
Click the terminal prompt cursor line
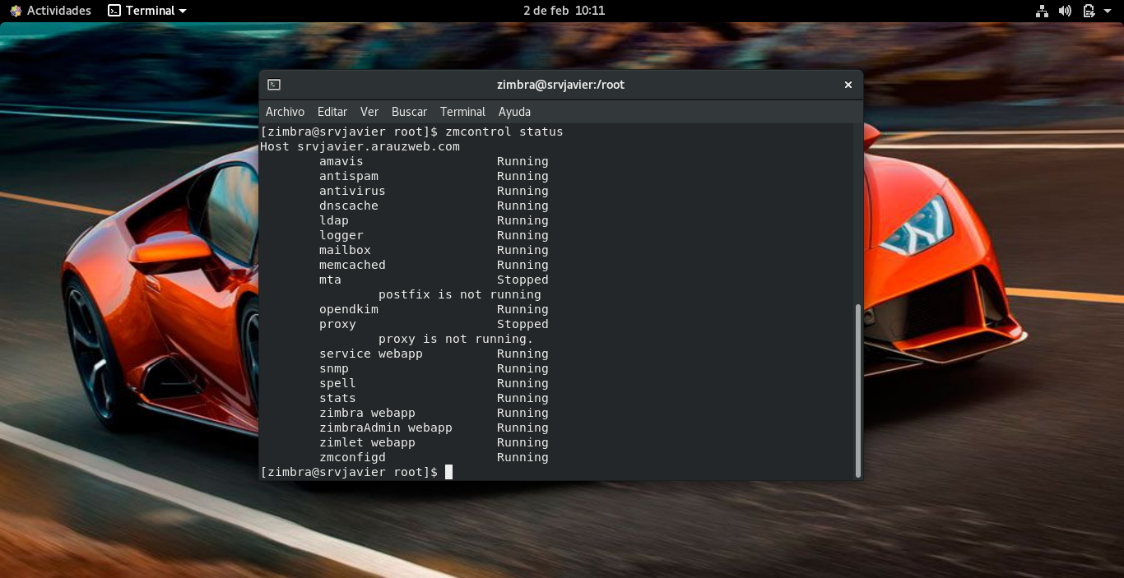pyautogui.click(x=356, y=472)
